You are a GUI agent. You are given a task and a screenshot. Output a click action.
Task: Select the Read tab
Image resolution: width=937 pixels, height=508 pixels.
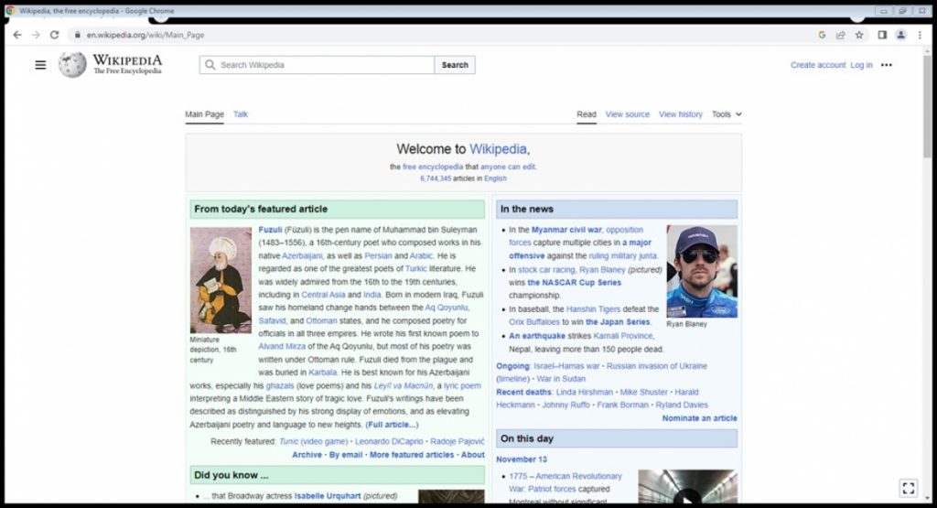[587, 114]
